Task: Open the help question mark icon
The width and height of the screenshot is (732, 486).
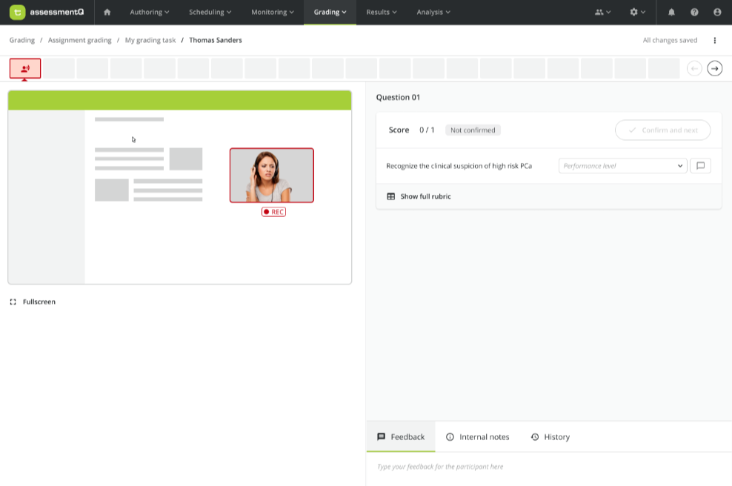Action: click(x=694, y=12)
